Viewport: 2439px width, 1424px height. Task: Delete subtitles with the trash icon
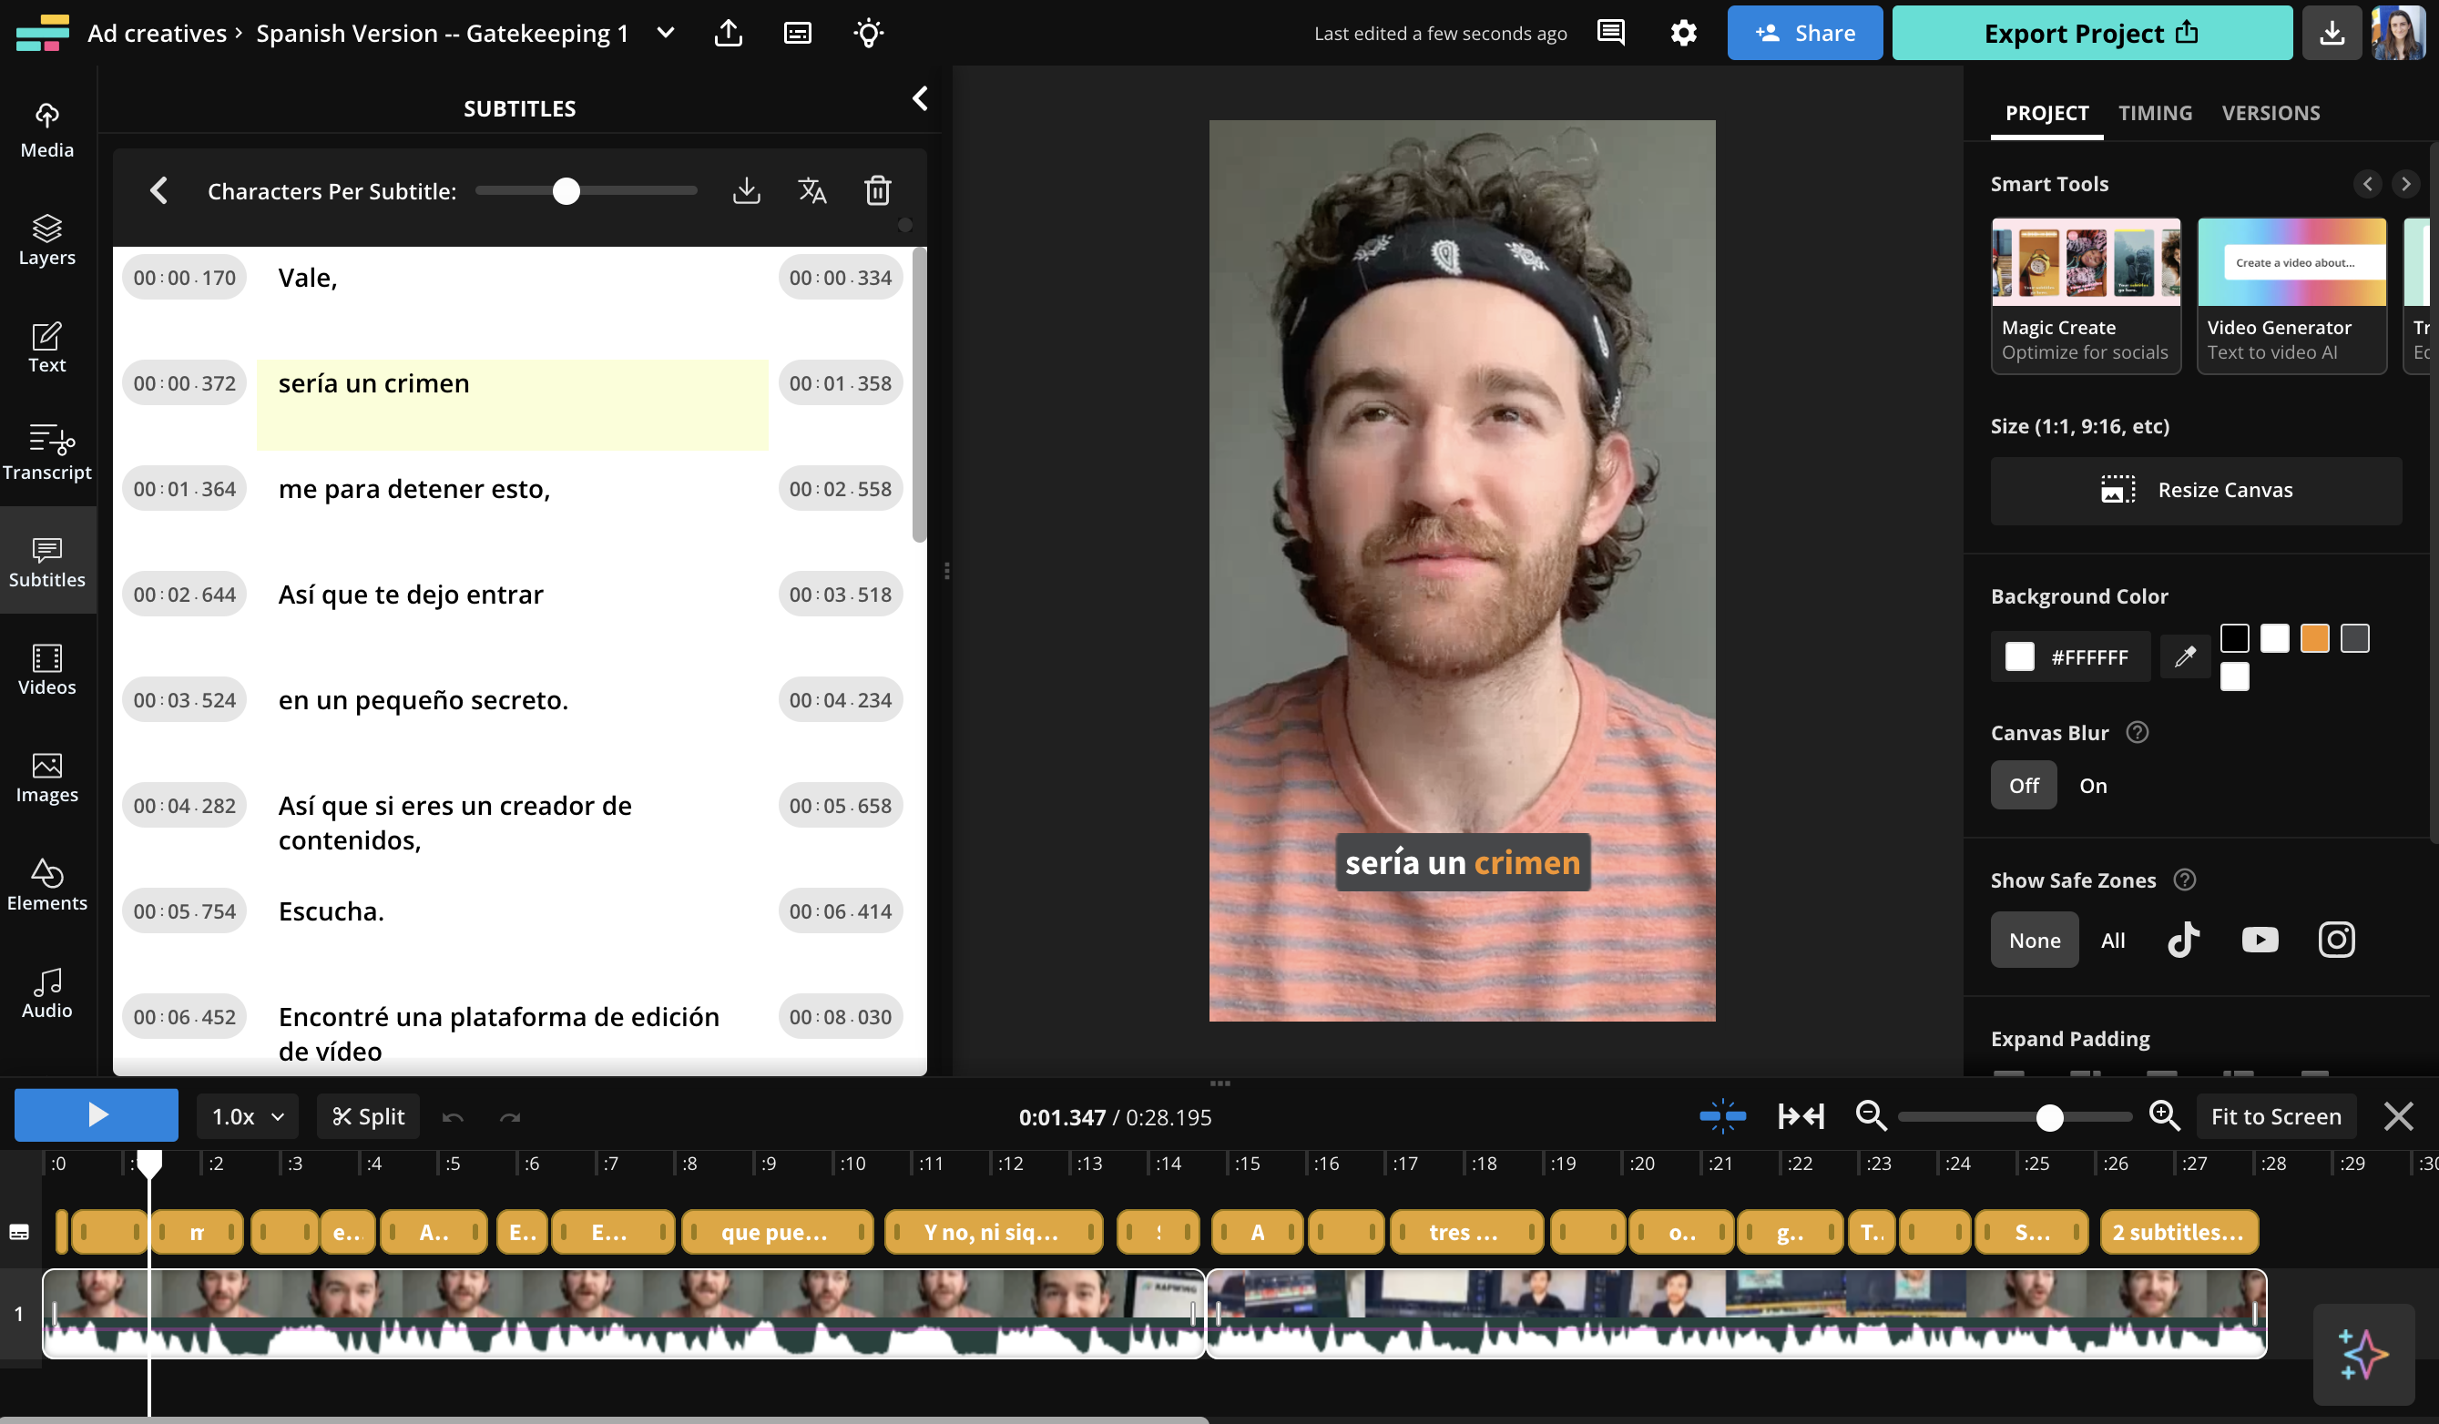click(877, 190)
